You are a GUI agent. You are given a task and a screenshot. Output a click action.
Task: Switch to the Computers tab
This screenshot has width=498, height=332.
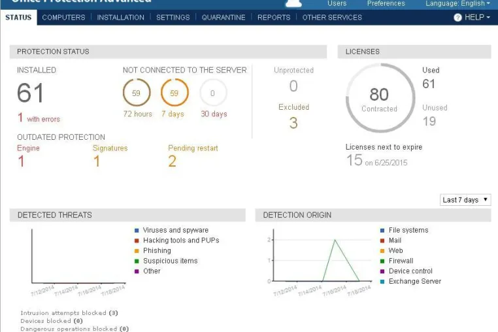pyautogui.click(x=63, y=18)
